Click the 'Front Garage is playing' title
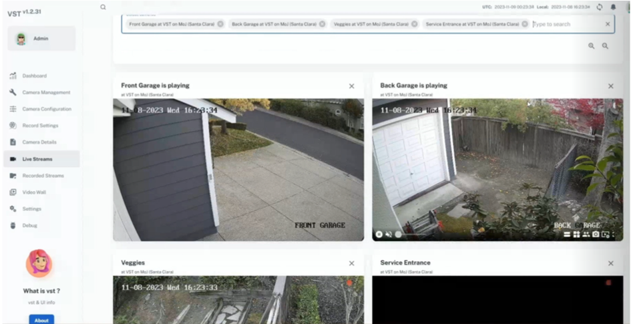Screen dimensions: 631x324 click(155, 86)
